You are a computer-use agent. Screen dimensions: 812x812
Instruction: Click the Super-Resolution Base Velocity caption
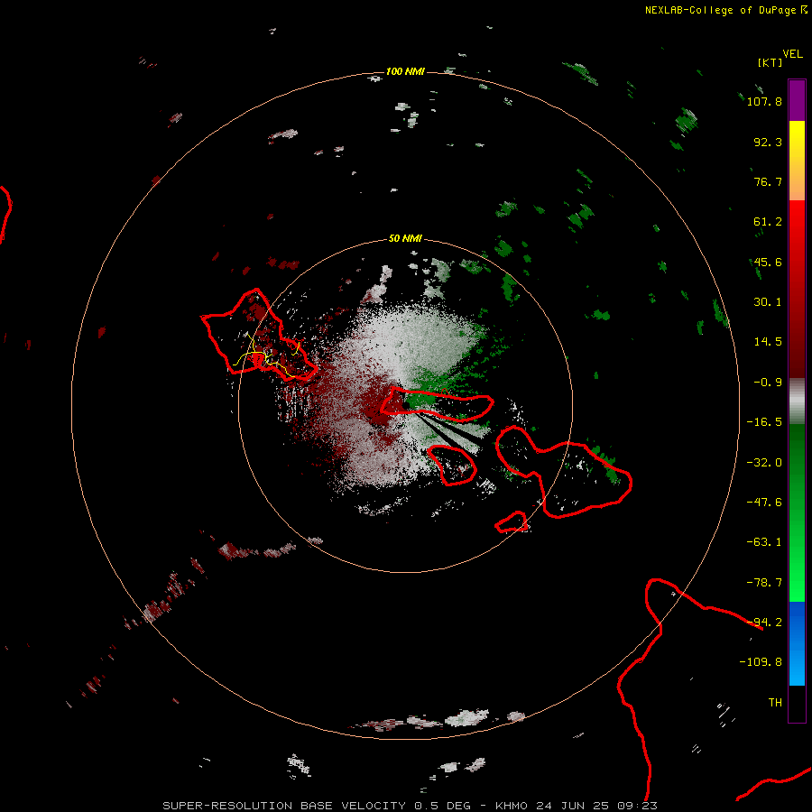pos(411,806)
